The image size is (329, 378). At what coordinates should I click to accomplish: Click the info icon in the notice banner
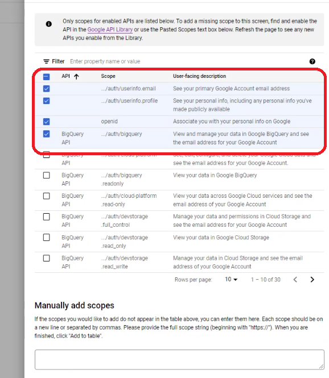click(49, 24)
